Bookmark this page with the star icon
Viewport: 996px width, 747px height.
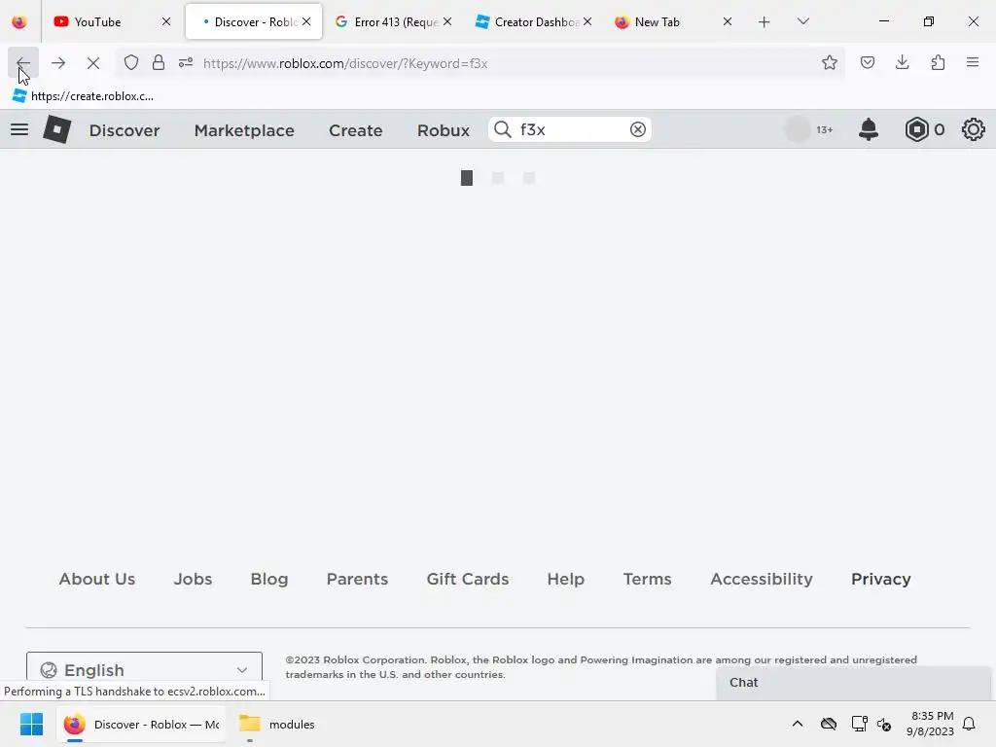tap(829, 62)
